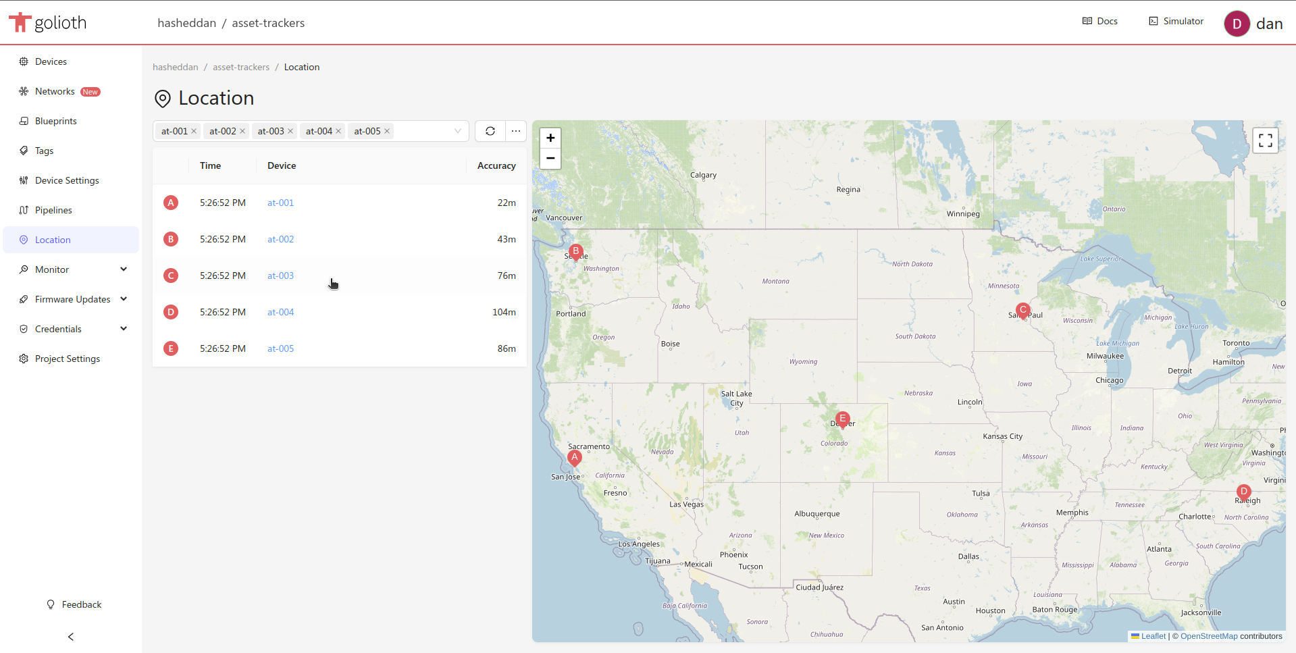This screenshot has width=1296, height=653.
Task: Click hasheddan breadcrumb link
Action: tap(176, 67)
